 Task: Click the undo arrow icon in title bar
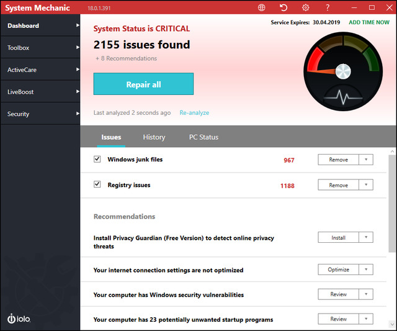[x=283, y=7]
